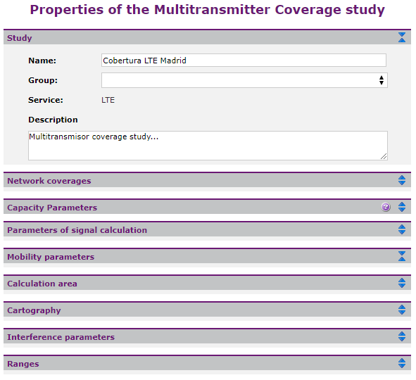The image size is (416, 380).
Task: Toggle the Mobility parameters section arrow
Action: [402, 256]
